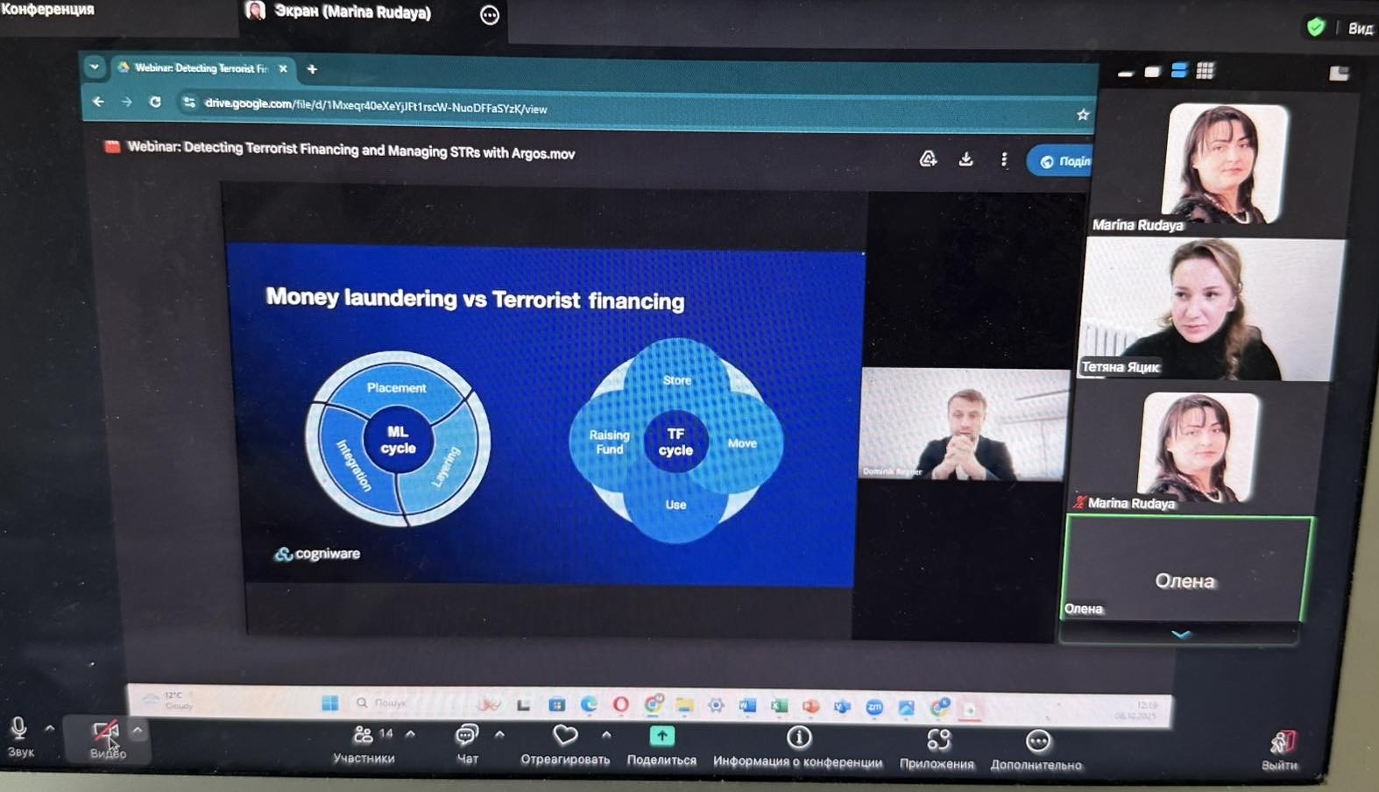Expand more participants chevron below Олена

1180,634
